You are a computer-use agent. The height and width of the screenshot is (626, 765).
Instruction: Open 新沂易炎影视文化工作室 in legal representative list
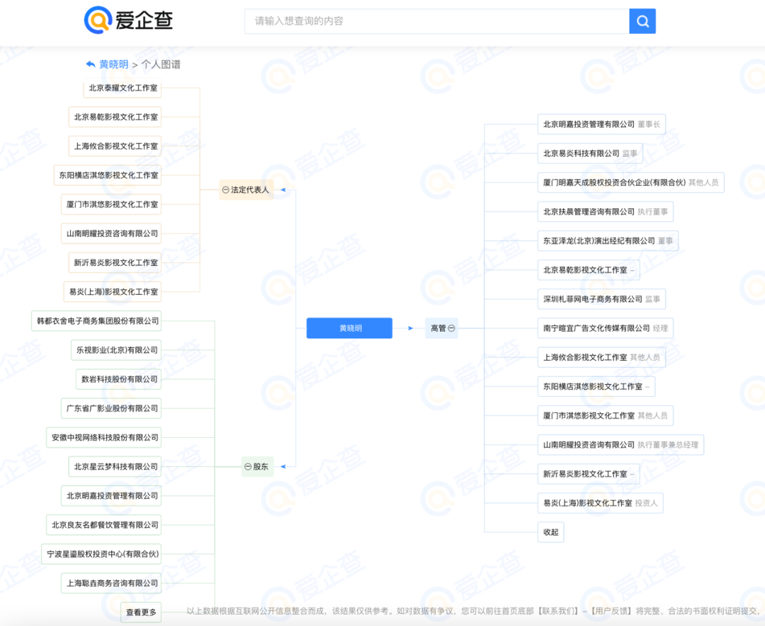point(115,262)
